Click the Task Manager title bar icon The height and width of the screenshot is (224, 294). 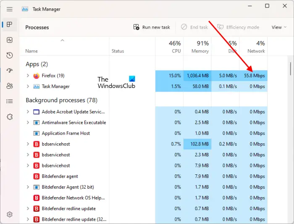point(25,9)
